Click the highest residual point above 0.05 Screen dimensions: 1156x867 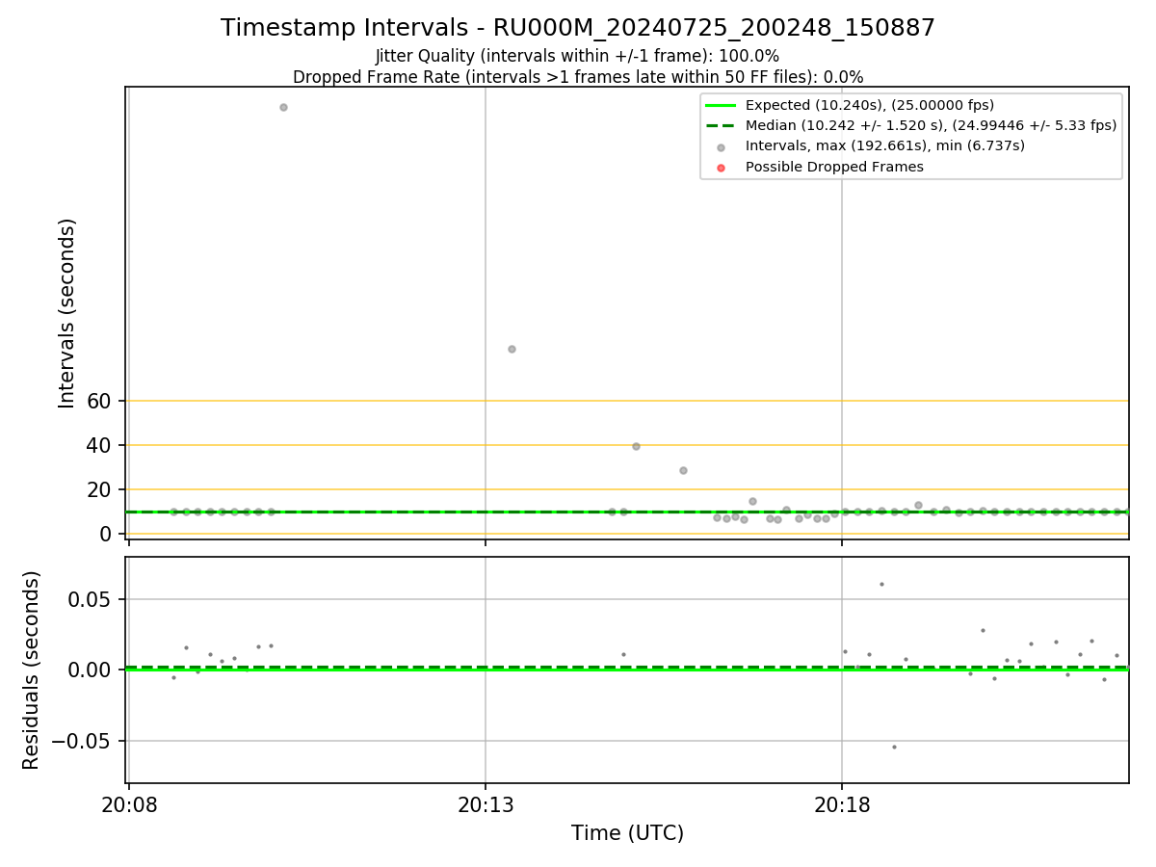point(881,584)
